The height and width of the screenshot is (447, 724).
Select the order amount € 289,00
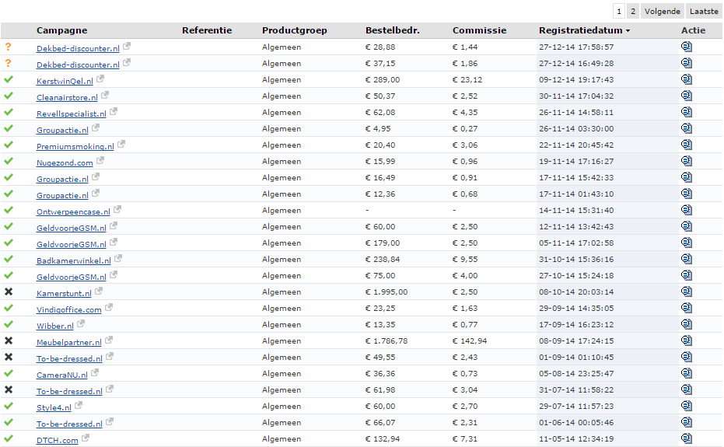point(383,79)
